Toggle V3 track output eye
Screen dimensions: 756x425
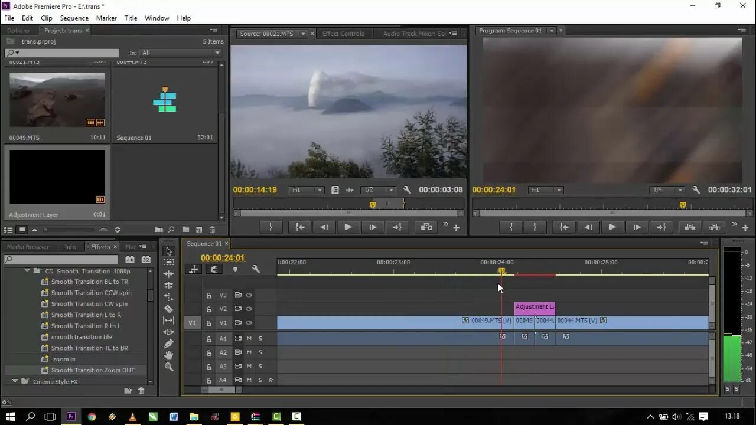pyautogui.click(x=249, y=295)
